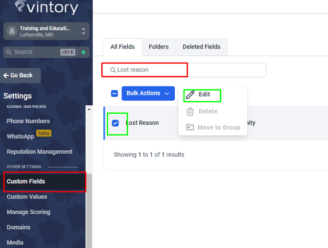Open Custom Values in settings sidebar
The height and width of the screenshot is (248, 328).
tap(27, 197)
